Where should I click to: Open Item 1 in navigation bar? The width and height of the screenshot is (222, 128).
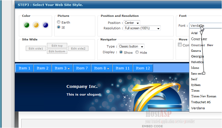pos(24,68)
